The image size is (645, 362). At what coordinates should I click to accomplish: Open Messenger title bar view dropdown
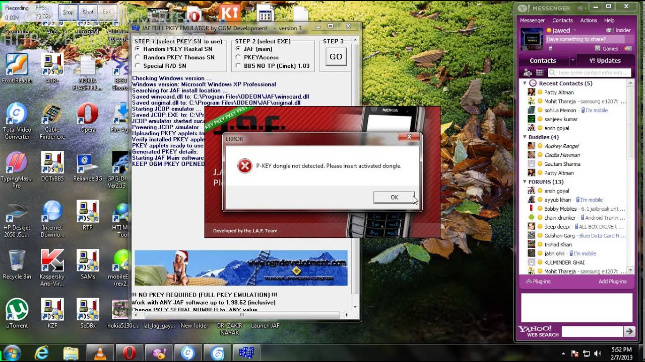pyautogui.click(x=583, y=8)
